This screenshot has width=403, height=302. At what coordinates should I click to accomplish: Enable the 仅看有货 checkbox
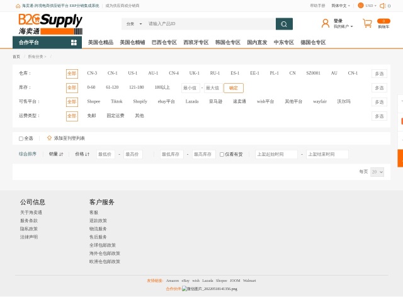tap(222, 155)
